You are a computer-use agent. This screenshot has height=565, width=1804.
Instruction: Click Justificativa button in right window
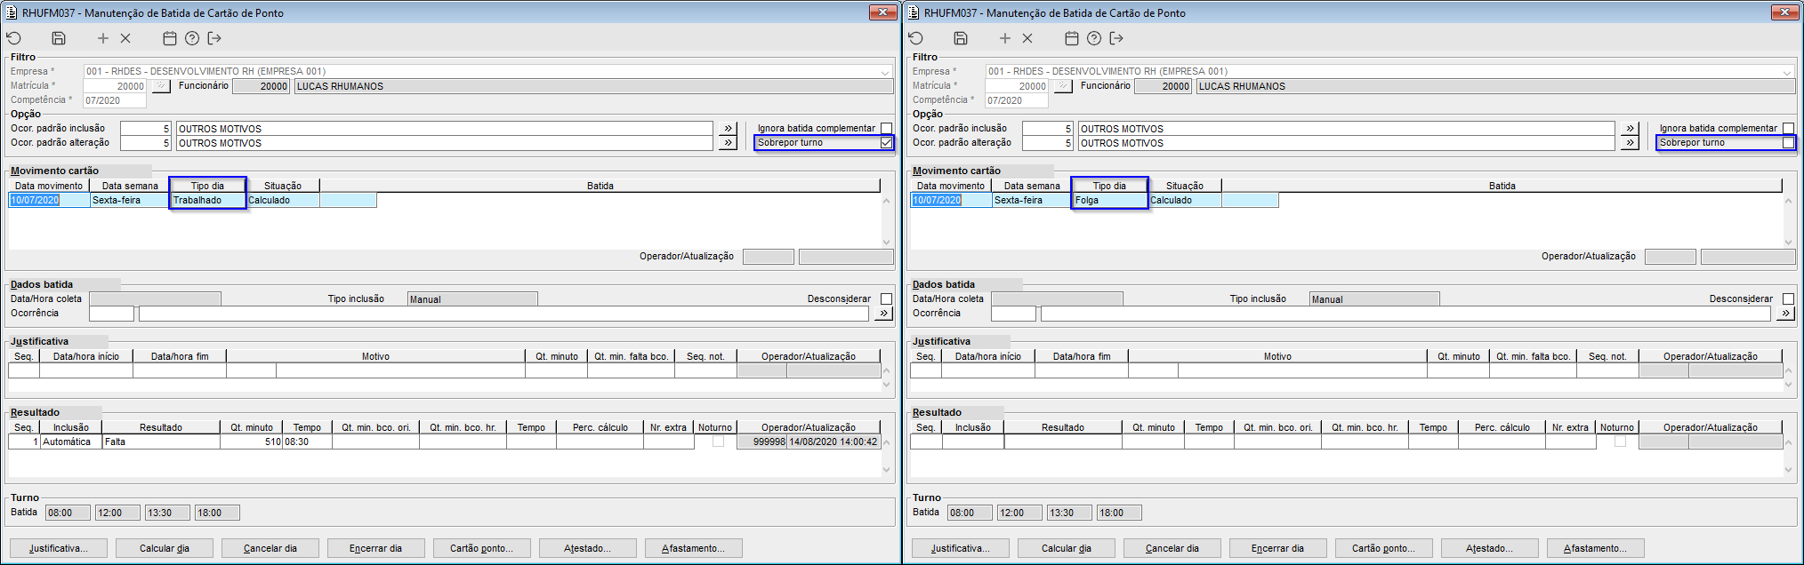coord(960,548)
